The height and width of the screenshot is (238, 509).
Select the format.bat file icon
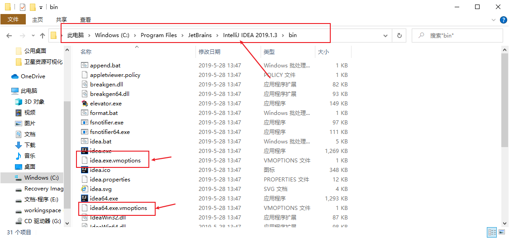(85, 113)
